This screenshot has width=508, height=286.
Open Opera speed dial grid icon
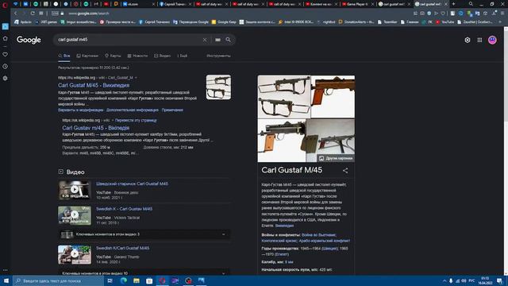pos(41,14)
